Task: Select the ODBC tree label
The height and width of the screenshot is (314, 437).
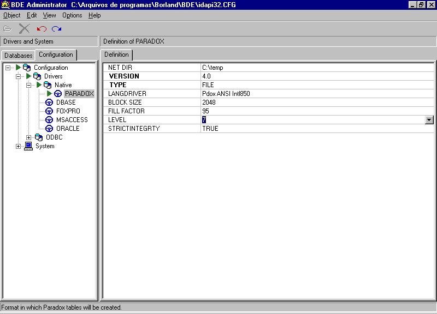Action: [54, 137]
